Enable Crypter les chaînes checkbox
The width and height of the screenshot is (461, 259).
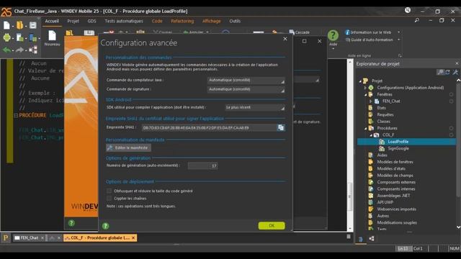pos(109,199)
